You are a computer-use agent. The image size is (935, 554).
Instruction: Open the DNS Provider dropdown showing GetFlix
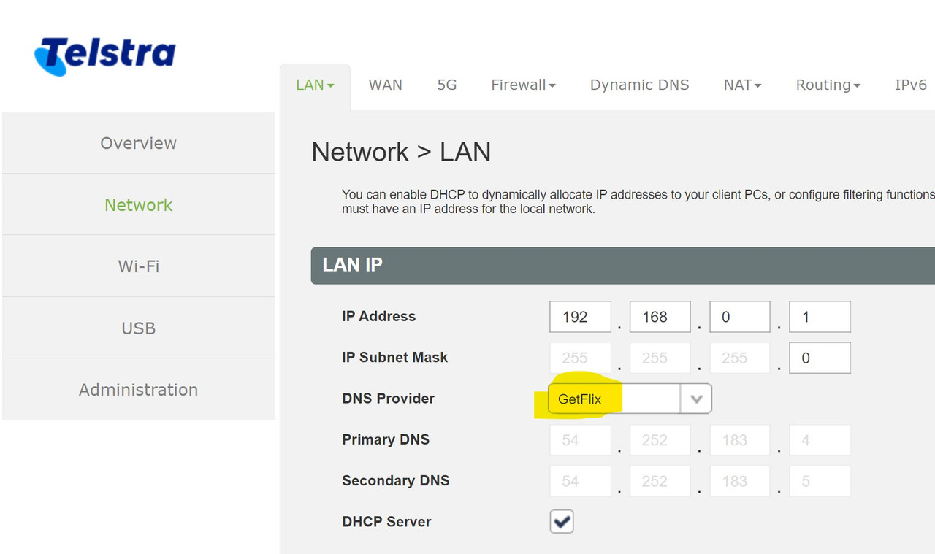(630, 399)
